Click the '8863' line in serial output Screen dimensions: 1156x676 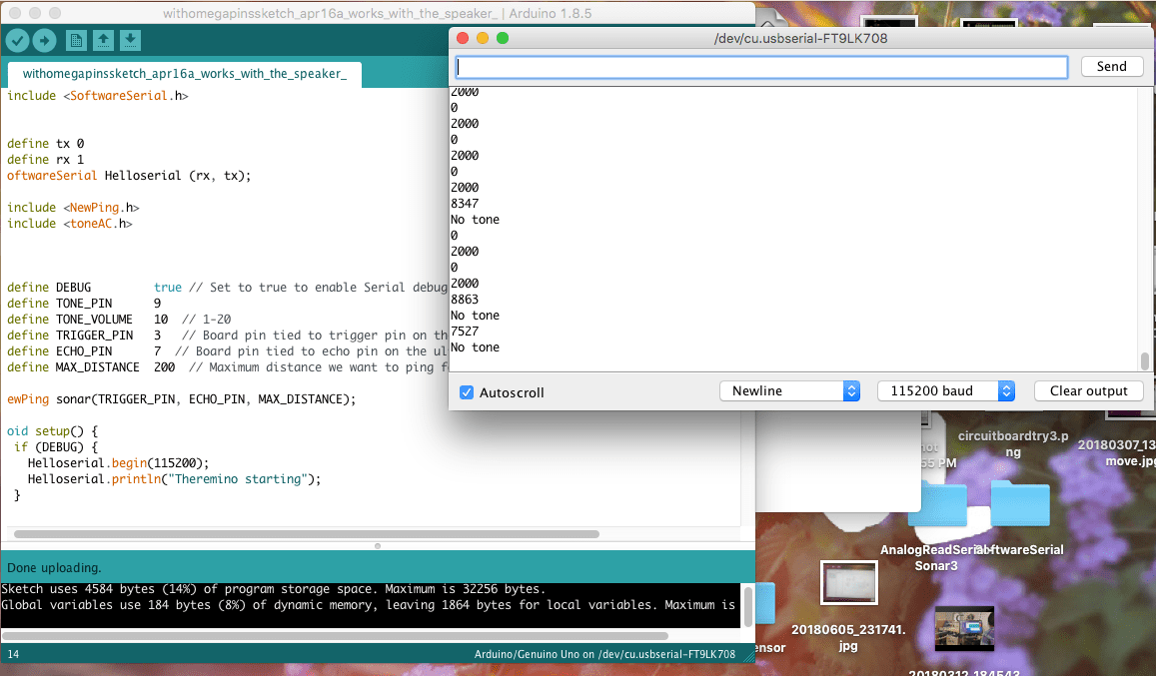tap(465, 300)
